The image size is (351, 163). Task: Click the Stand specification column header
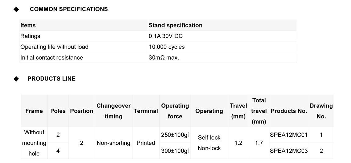(x=175, y=25)
